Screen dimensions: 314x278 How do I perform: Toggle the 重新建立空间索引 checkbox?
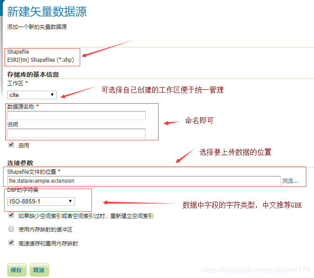point(11,215)
